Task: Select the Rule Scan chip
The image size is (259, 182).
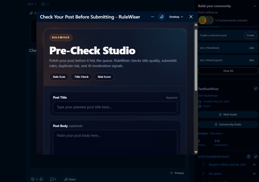Action: [59, 77]
